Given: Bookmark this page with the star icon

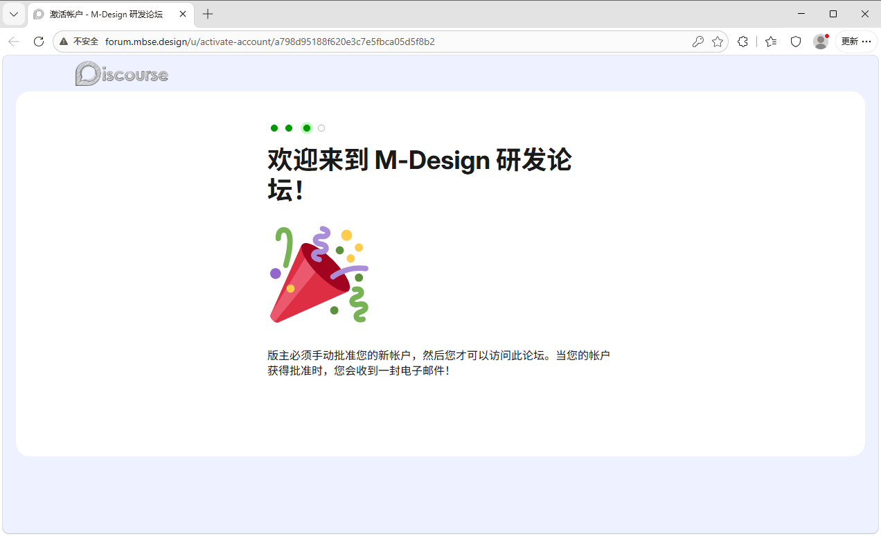Looking at the screenshot, I should [x=718, y=42].
